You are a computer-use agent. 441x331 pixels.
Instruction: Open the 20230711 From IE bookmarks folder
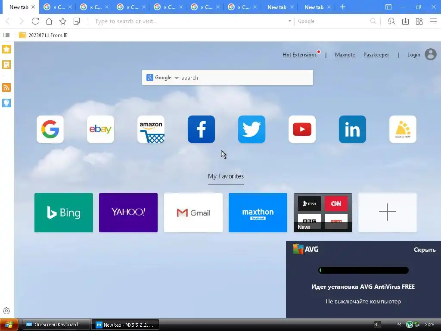(43, 35)
